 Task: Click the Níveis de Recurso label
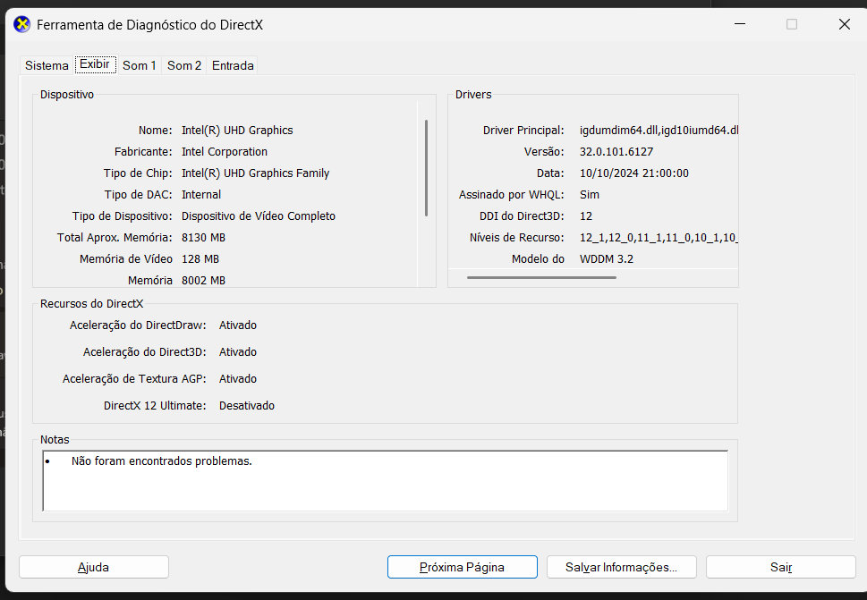517,238
